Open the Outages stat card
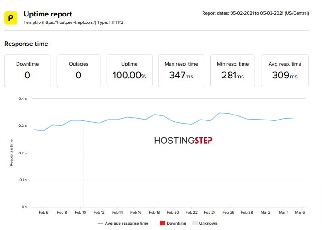Screen dimensions: 322x230 click(x=79, y=71)
